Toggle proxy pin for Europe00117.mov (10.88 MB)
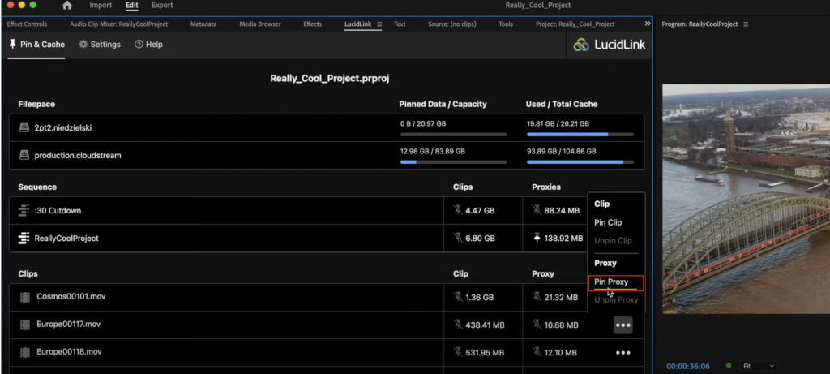This screenshot has height=374, width=830. (537, 325)
